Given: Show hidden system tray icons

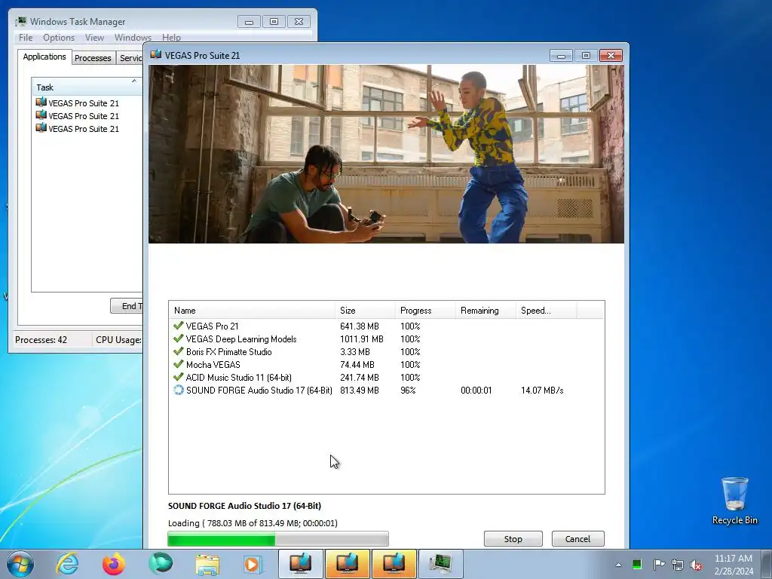Looking at the screenshot, I should tap(618, 565).
